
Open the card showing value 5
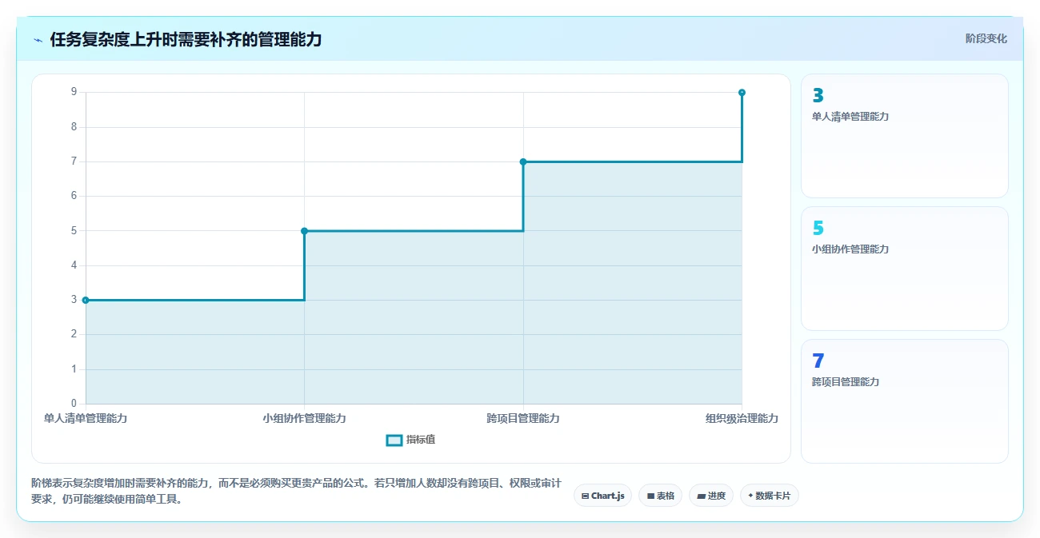pos(904,269)
